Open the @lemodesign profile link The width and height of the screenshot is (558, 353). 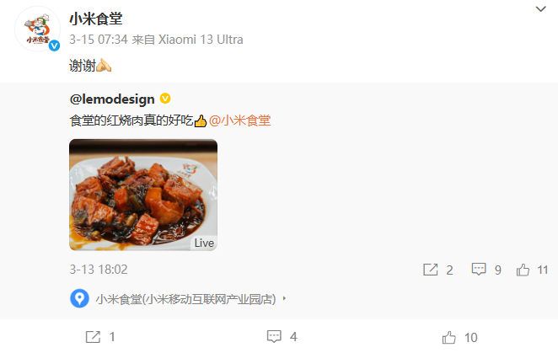click(112, 99)
